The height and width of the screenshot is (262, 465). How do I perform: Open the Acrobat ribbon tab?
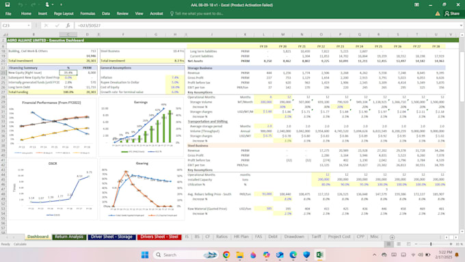click(157, 14)
